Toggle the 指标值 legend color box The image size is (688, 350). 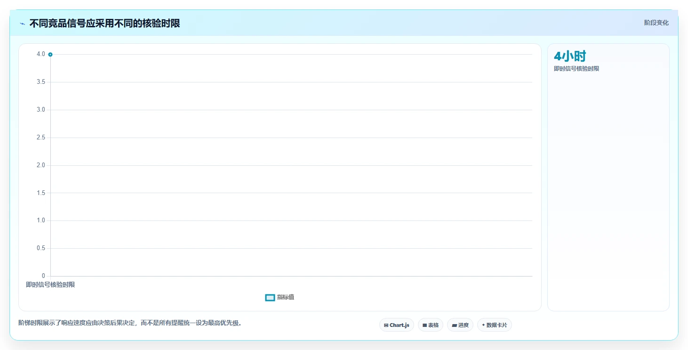pos(270,297)
